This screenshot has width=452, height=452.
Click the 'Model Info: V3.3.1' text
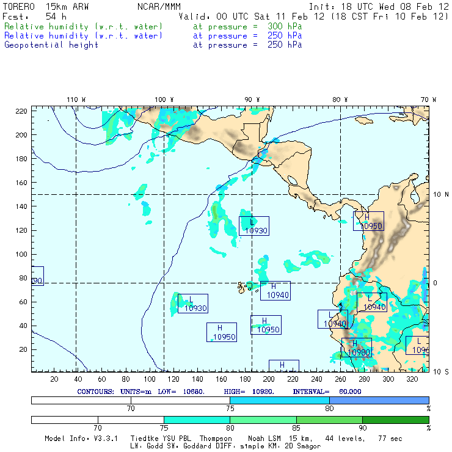(x=81, y=439)
